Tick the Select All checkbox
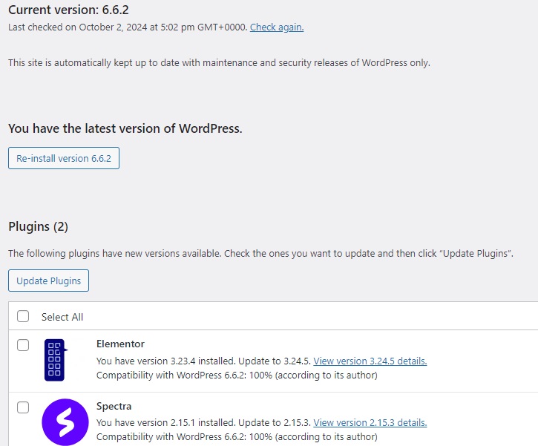 click(x=23, y=316)
